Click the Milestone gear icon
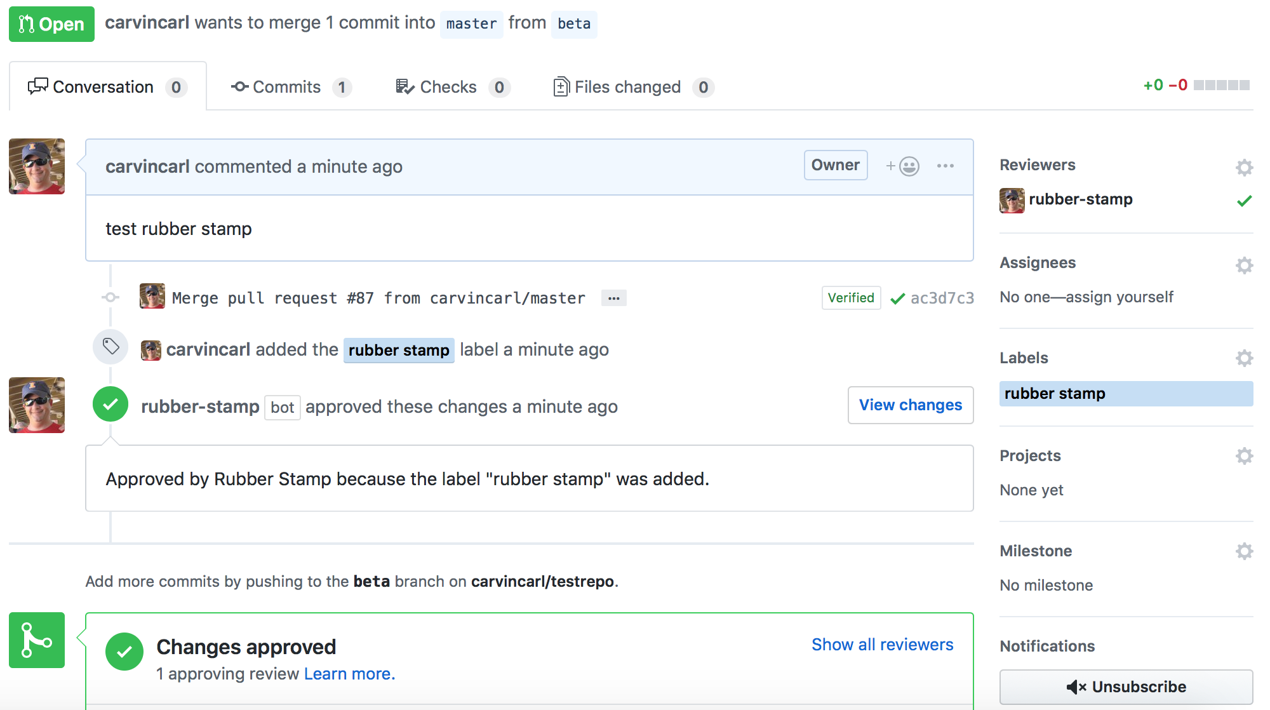The width and height of the screenshot is (1270, 710). coord(1244,551)
